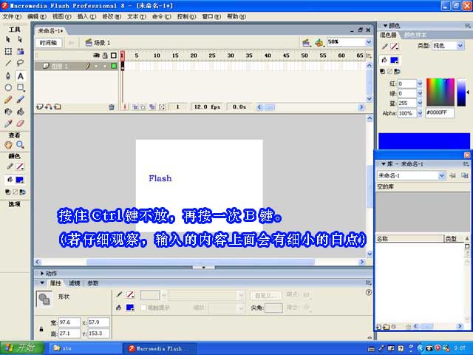Image resolution: width=473 pixels, height=355 pixels.
Task: Pick the Pen tool
Action: (x=8, y=75)
